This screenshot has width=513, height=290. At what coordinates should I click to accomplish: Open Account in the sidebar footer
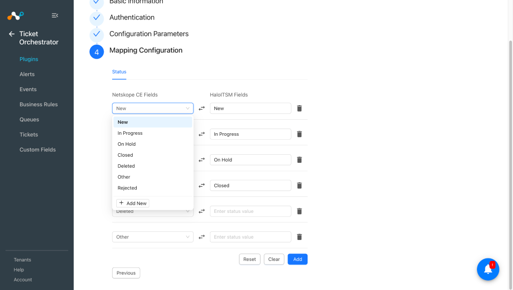[23, 280]
